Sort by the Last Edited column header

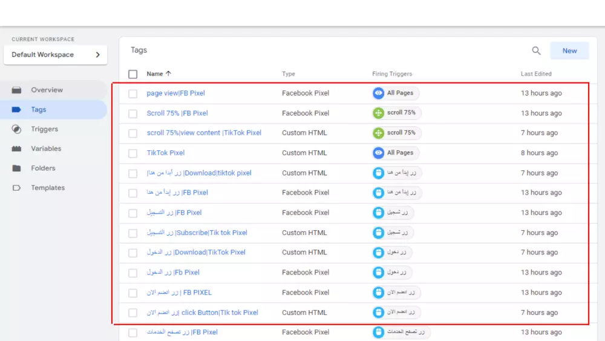[536, 74]
